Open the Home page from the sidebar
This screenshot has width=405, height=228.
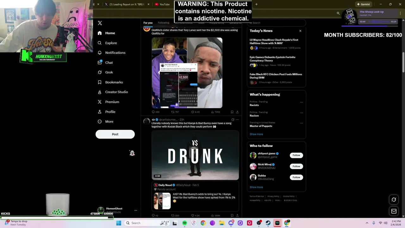pos(106,33)
